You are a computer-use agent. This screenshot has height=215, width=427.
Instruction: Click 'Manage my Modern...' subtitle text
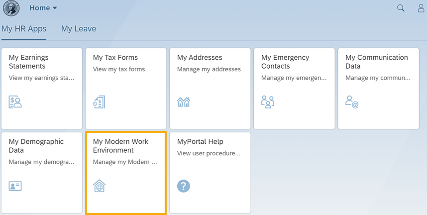[x=125, y=162]
